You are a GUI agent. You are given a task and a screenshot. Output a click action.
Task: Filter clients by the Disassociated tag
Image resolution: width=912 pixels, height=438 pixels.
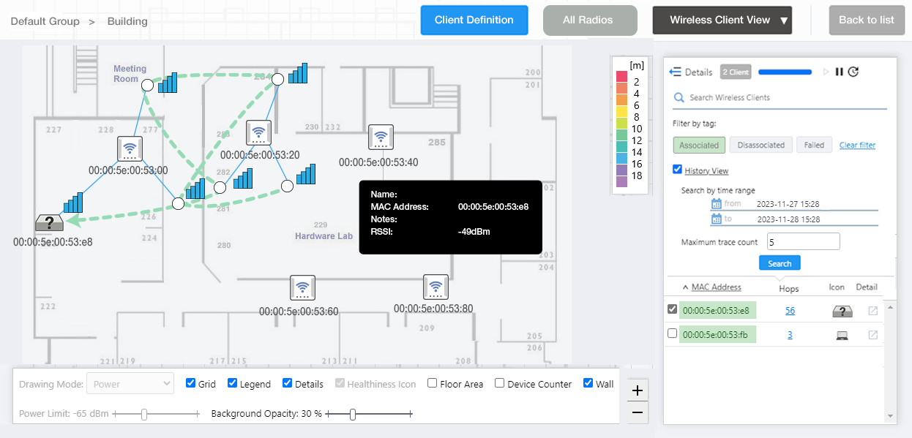(761, 145)
